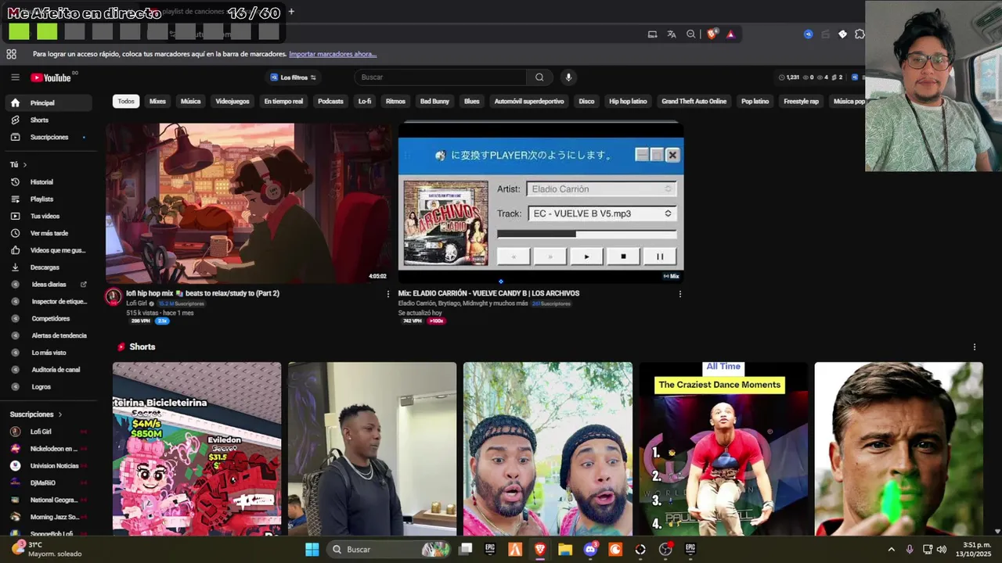Viewport: 1002px width, 563px height.
Task: Click stop button in the player thumbnail
Action: coord(623,256)
